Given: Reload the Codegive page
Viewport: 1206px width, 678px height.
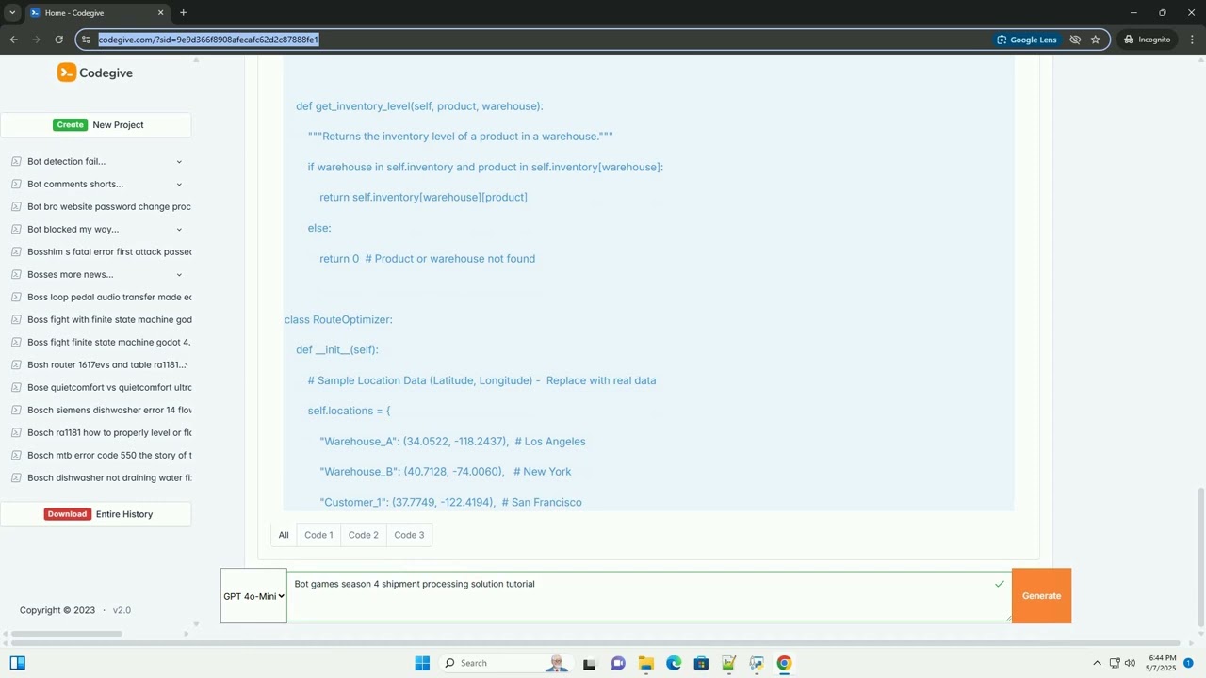Looking at the screenshot, I should coord(58,40).
